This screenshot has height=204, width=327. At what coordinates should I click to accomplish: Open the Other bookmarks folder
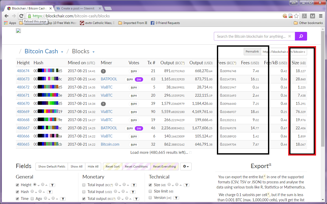coord(308,23)
